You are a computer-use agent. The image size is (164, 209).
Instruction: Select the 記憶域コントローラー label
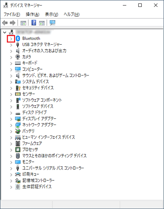click(x=38, y=181)
